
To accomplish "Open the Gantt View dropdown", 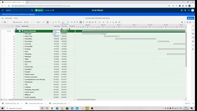I will 18,22.
